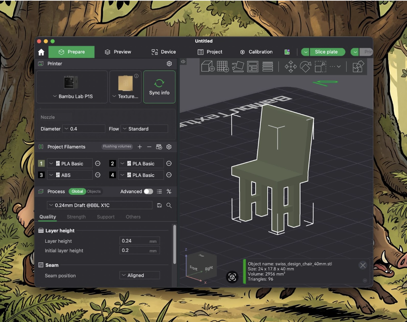Select the Rotate tool in the toolbar
407x322 pixels.
[x=305, y=67]
